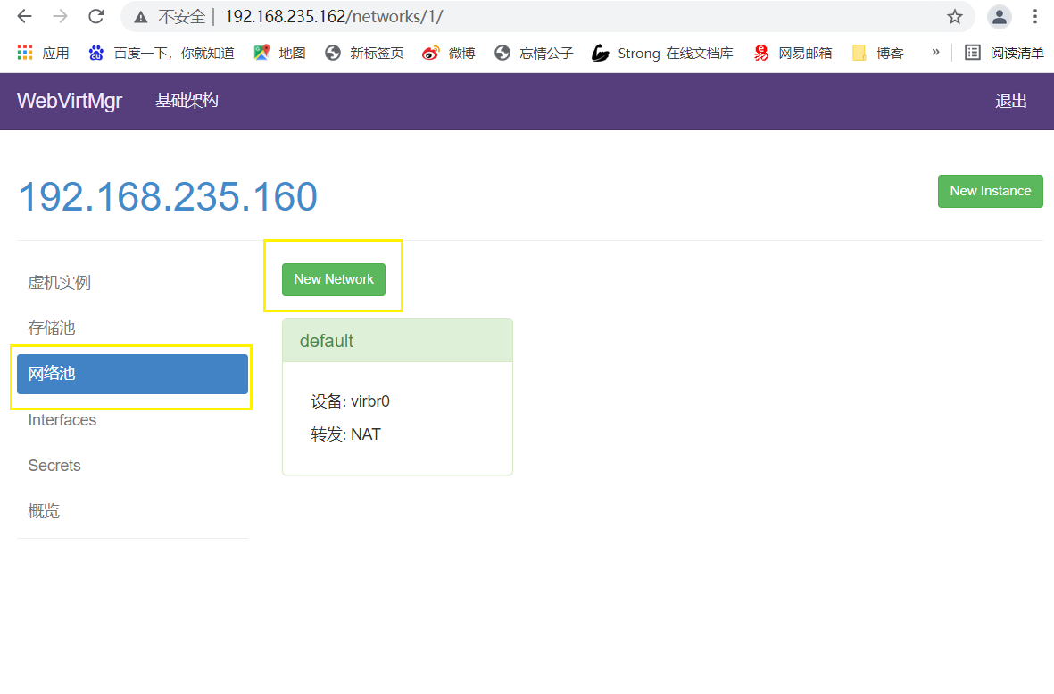Reload the page with refresh icon

(96, 16)
